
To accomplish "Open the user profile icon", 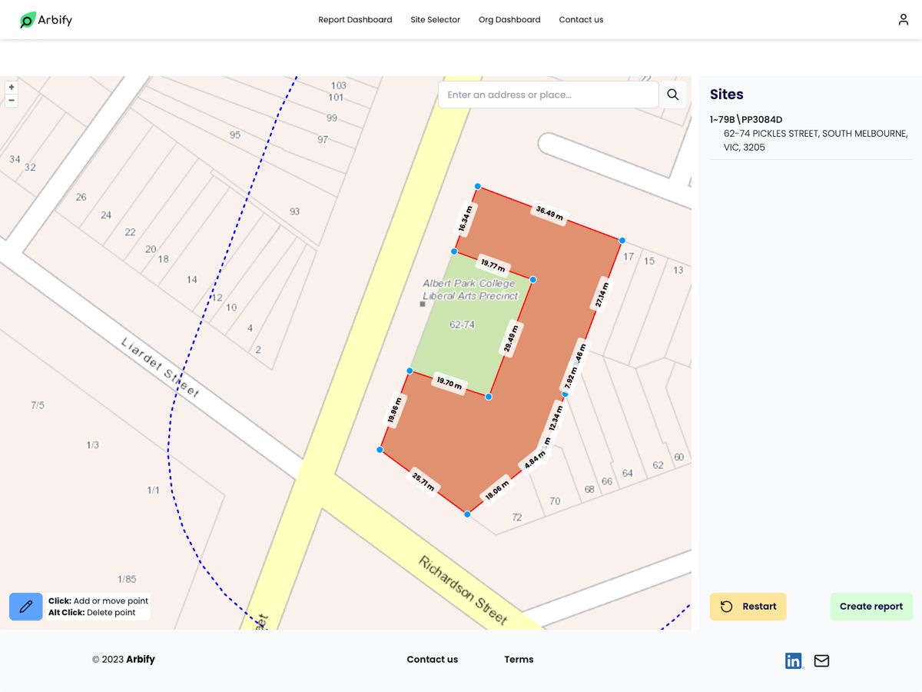I will 903,19.
